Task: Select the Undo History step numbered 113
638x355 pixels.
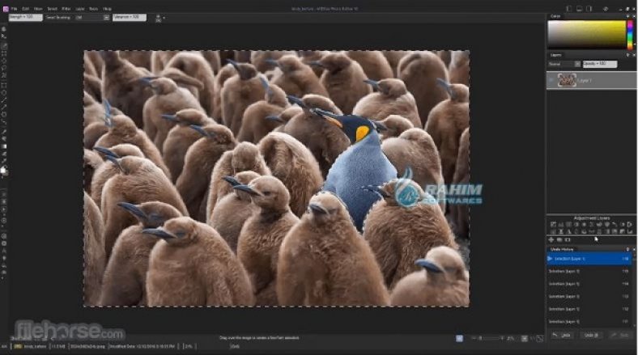Action: pyautogui.click(x=589, y=297)
